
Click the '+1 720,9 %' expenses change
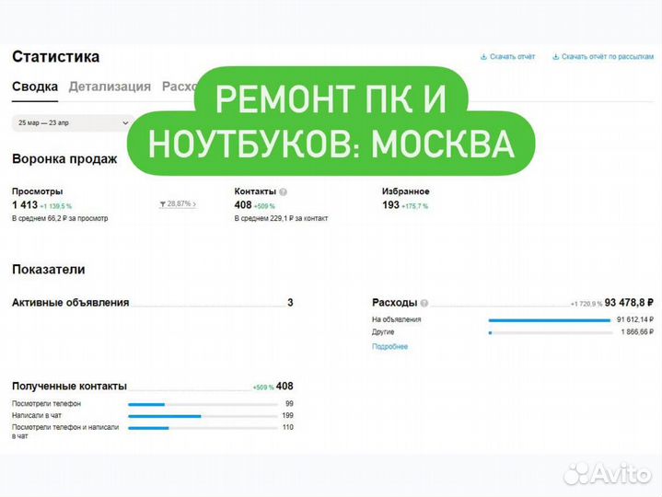tap(587, 304)
